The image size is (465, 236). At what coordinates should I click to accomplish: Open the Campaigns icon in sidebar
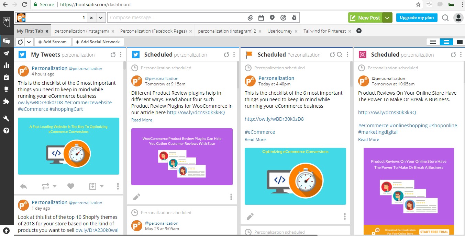point(6,89)
